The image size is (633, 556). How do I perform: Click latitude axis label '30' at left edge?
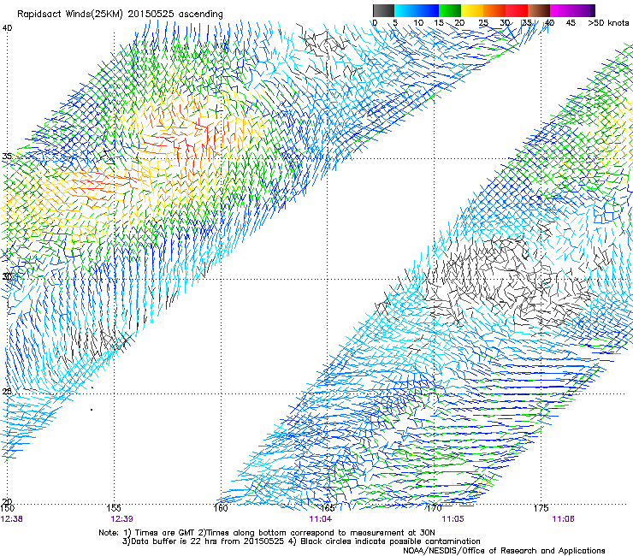pos(7,276)
